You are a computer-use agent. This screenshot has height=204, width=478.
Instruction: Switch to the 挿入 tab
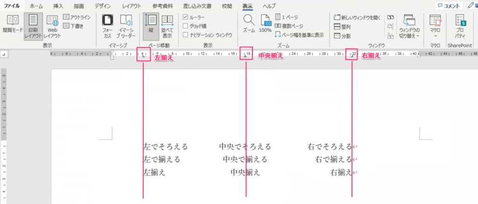point(58,6)
